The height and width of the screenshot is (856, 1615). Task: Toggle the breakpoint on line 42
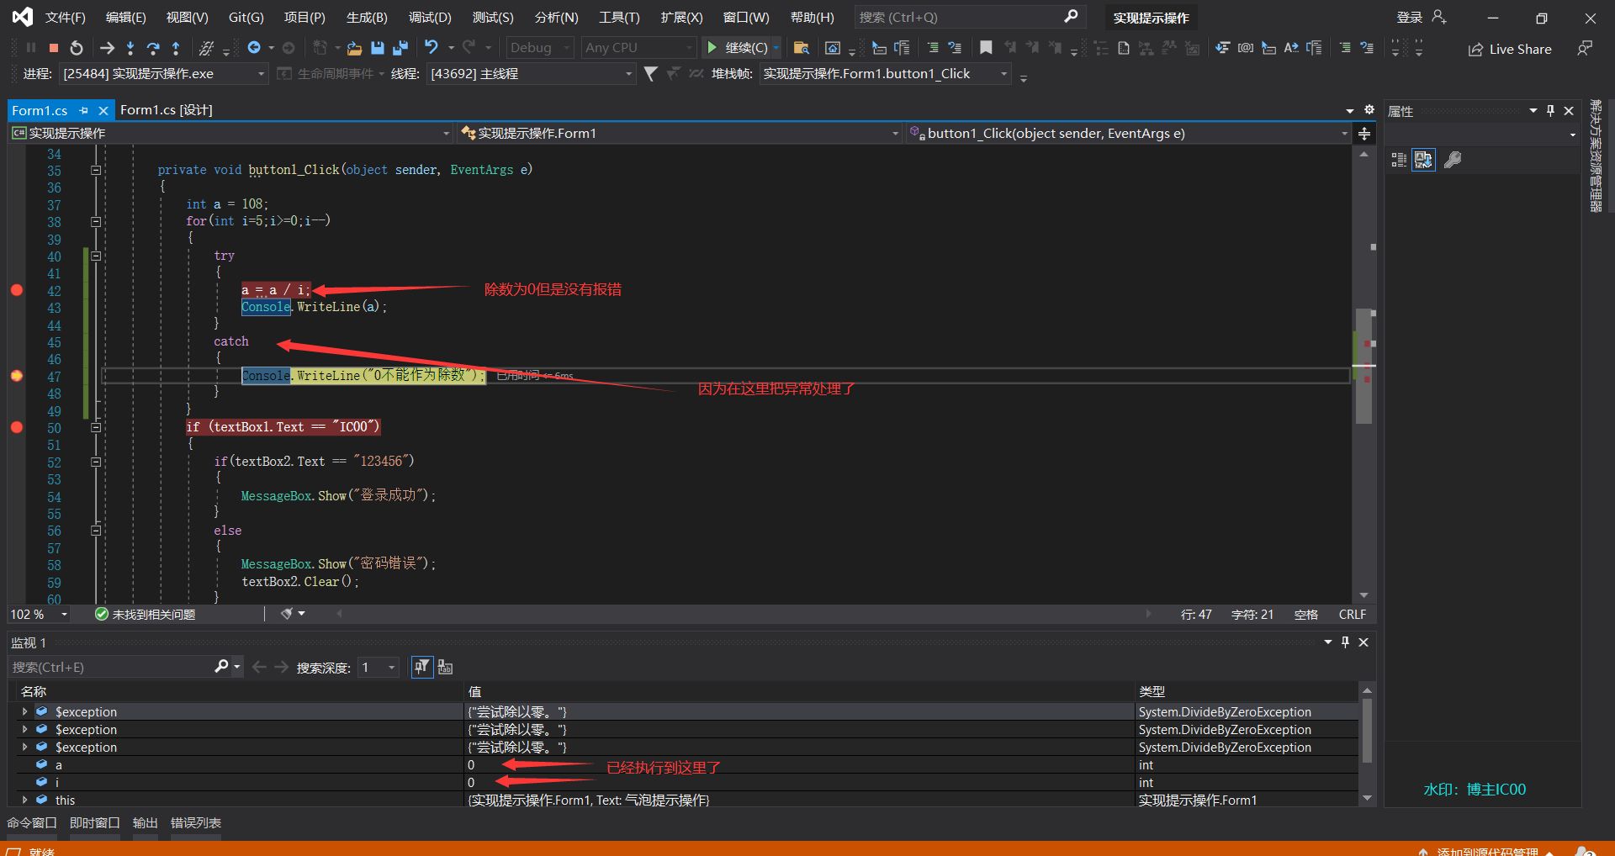(x=17, y=290)
